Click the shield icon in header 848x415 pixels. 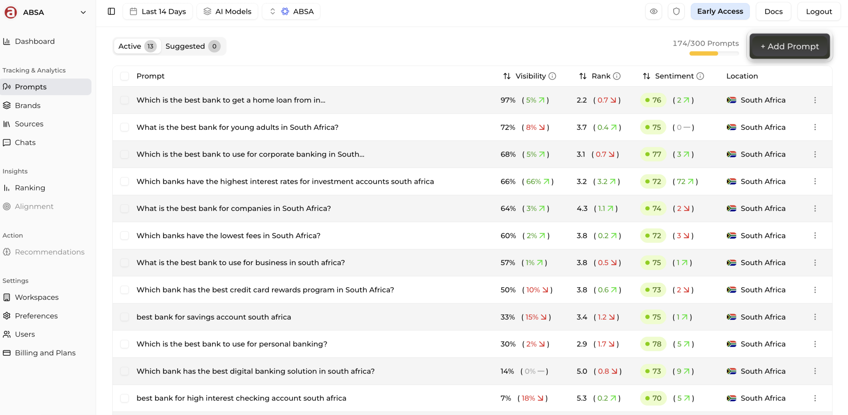click(676, 11)
